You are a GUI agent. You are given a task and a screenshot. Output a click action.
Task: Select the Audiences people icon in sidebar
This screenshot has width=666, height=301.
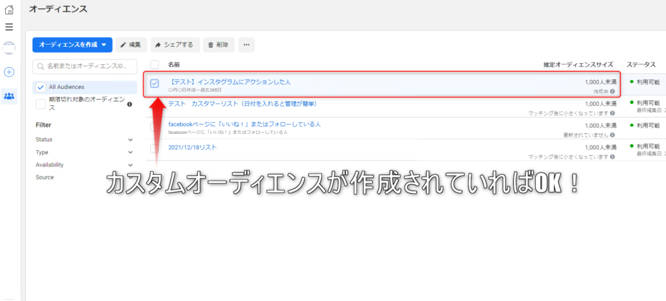tap(9, 96)
